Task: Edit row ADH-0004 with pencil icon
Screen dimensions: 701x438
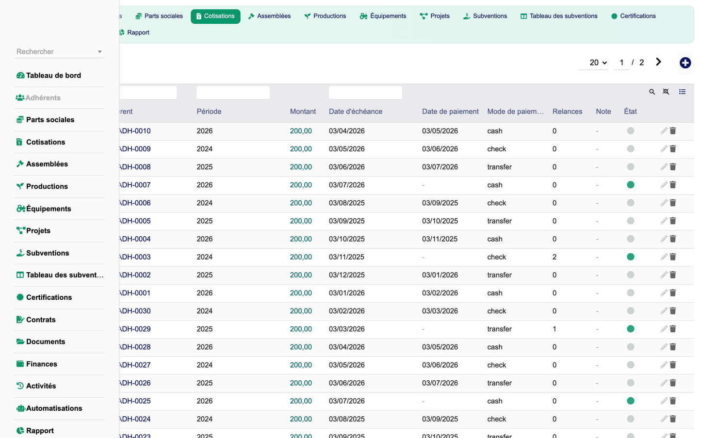Action: (664, 239)
